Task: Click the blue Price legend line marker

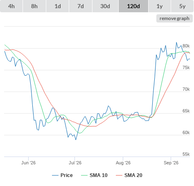Action: coord(55,175)
